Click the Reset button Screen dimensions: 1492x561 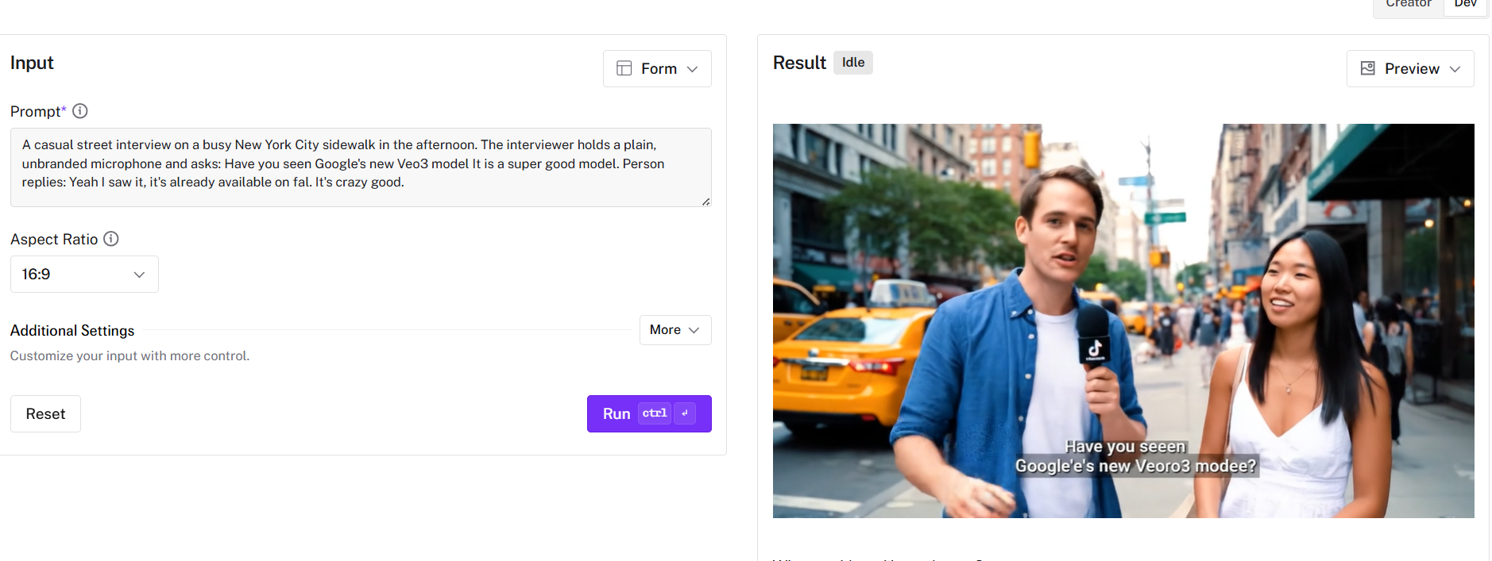pyautogui.click(x=45, y=414)
